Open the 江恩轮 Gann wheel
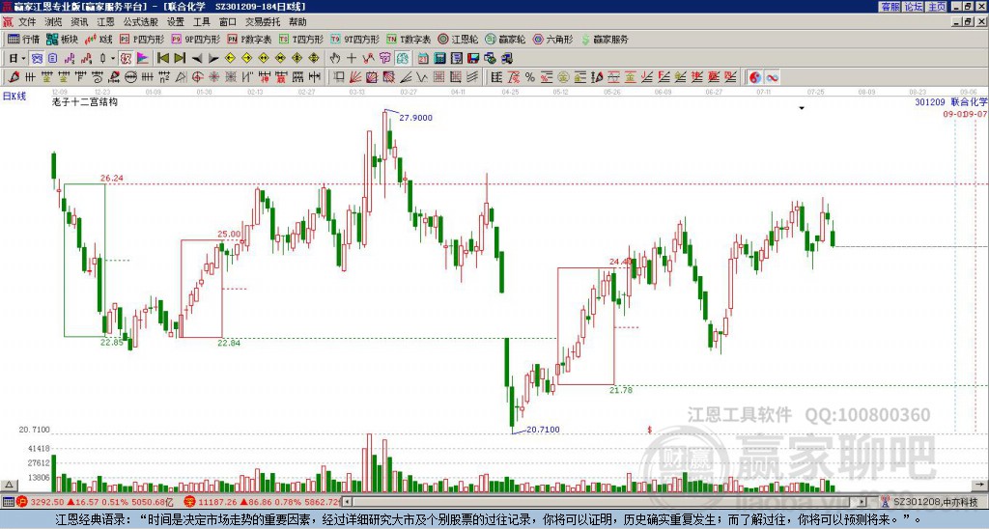 click(x=458, y=39)
